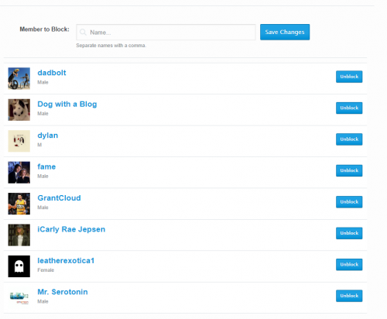Open fame's avatar thumbnail
The width and height of the screenshot is (387, 319).
[x=19, y=173]
